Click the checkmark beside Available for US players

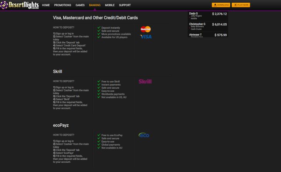(99, 37)
